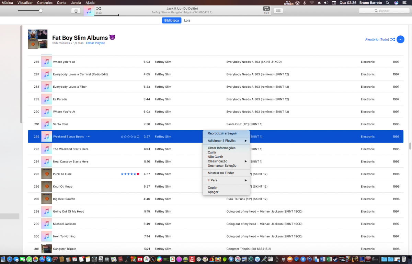
Task: Switch to the Biblioteca tab
Action: pos(171,20)
